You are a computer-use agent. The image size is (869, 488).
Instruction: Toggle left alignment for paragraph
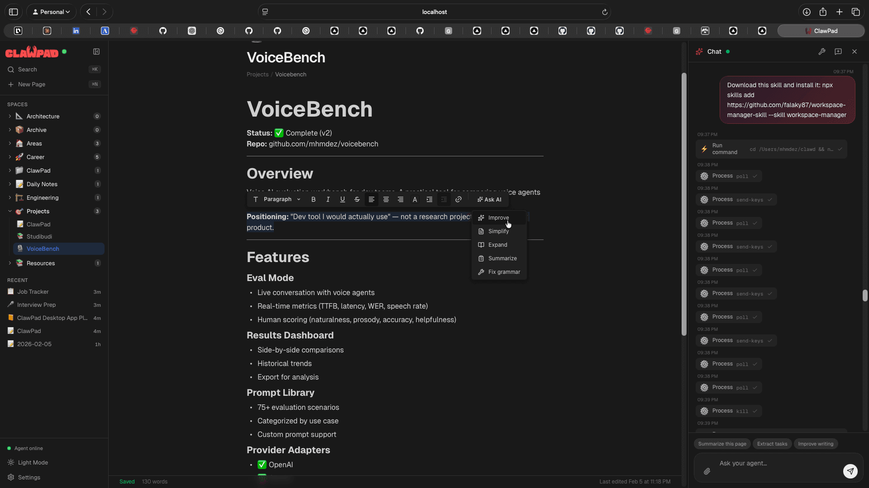click(x=371, y=199)
